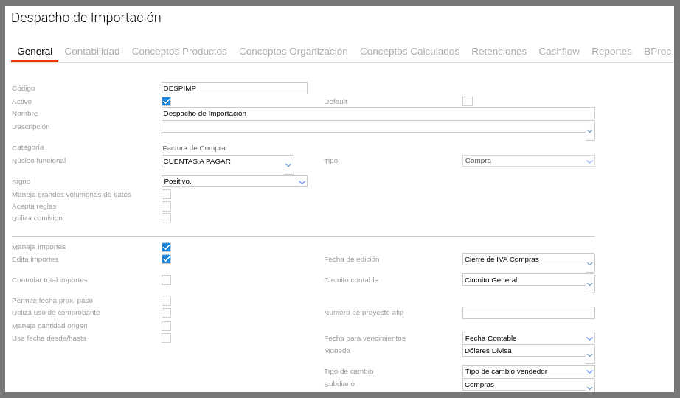This screenshot has width=680, height=398.
Task: Switch to the Contabilidad tab
Action: click(x=92, y=52)
